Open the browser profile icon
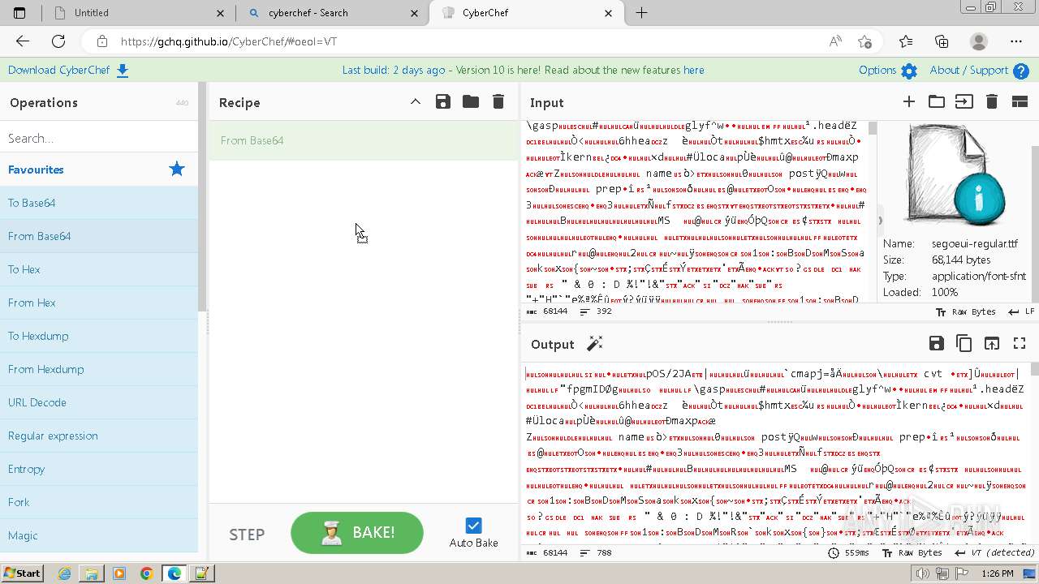Screen dimensions: 1039x584 [979, 41]
